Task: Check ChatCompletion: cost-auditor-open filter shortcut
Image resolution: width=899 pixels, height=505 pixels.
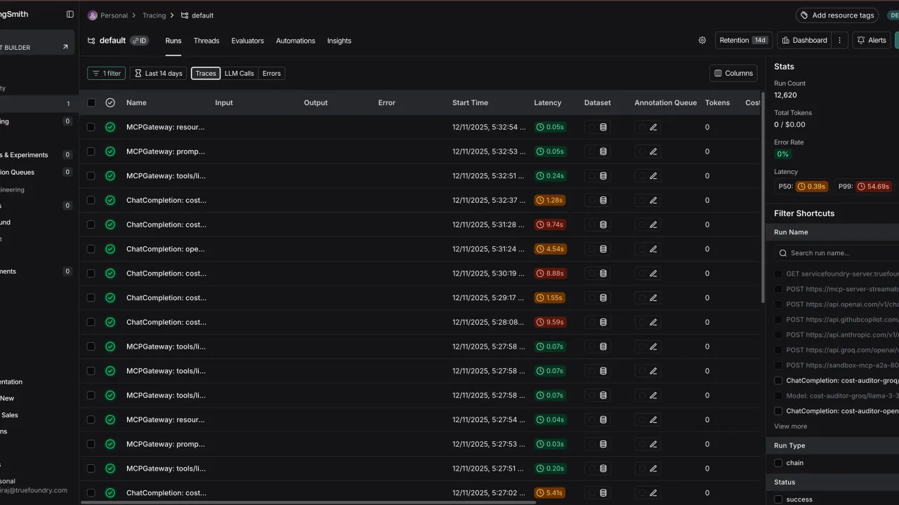Action: (x=778, y=411)
